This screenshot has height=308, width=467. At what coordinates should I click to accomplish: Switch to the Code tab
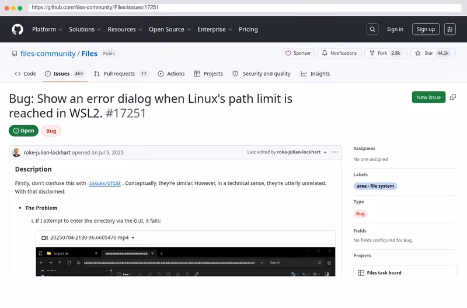pyautogui.click(x=25, y=74)
